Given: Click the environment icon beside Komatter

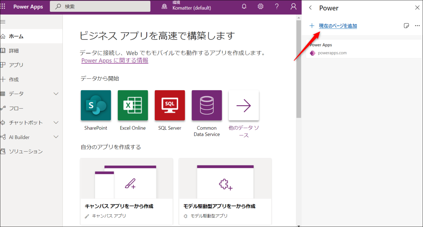Looking at the screenshot, I should click(164, 7).
